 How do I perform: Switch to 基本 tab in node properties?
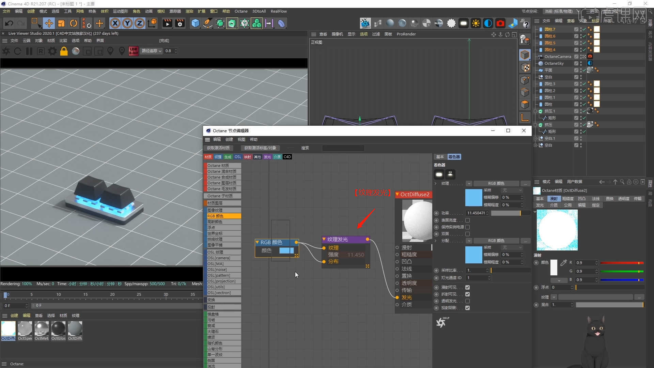440,157
